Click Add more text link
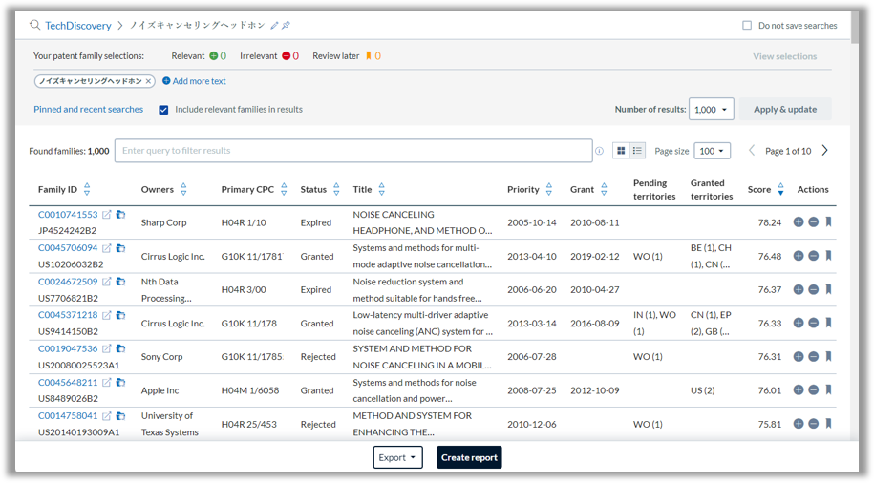 (199, 81)
